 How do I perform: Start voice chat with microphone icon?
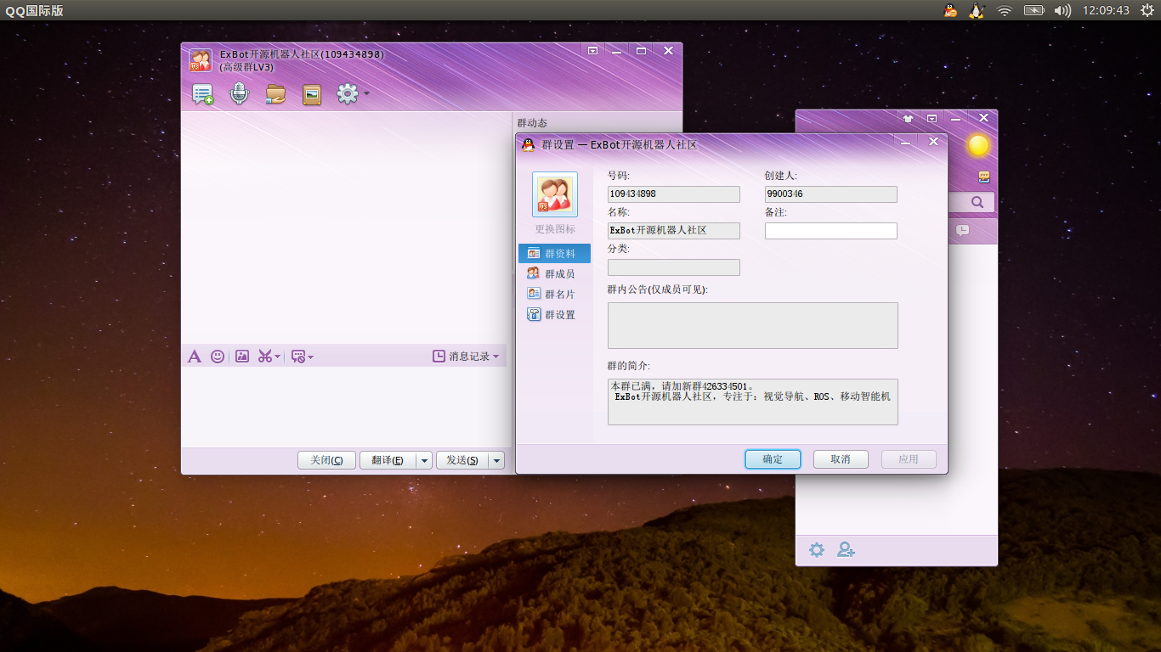240,94
